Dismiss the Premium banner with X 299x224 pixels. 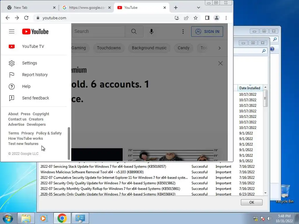pyautogui.click(x=220, y=63)
